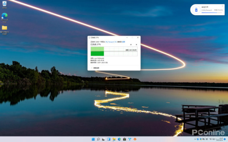Open the blue branching-nodes taskbar app

pos(130,139)
